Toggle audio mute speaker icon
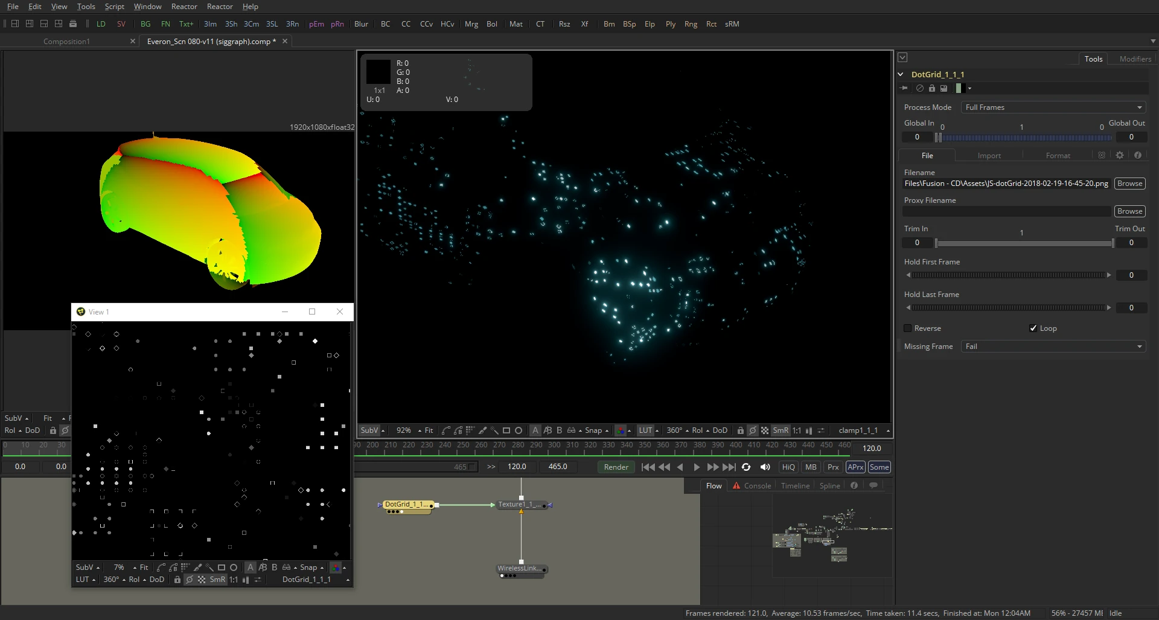Screen dimensions: 1159x620 765,467
